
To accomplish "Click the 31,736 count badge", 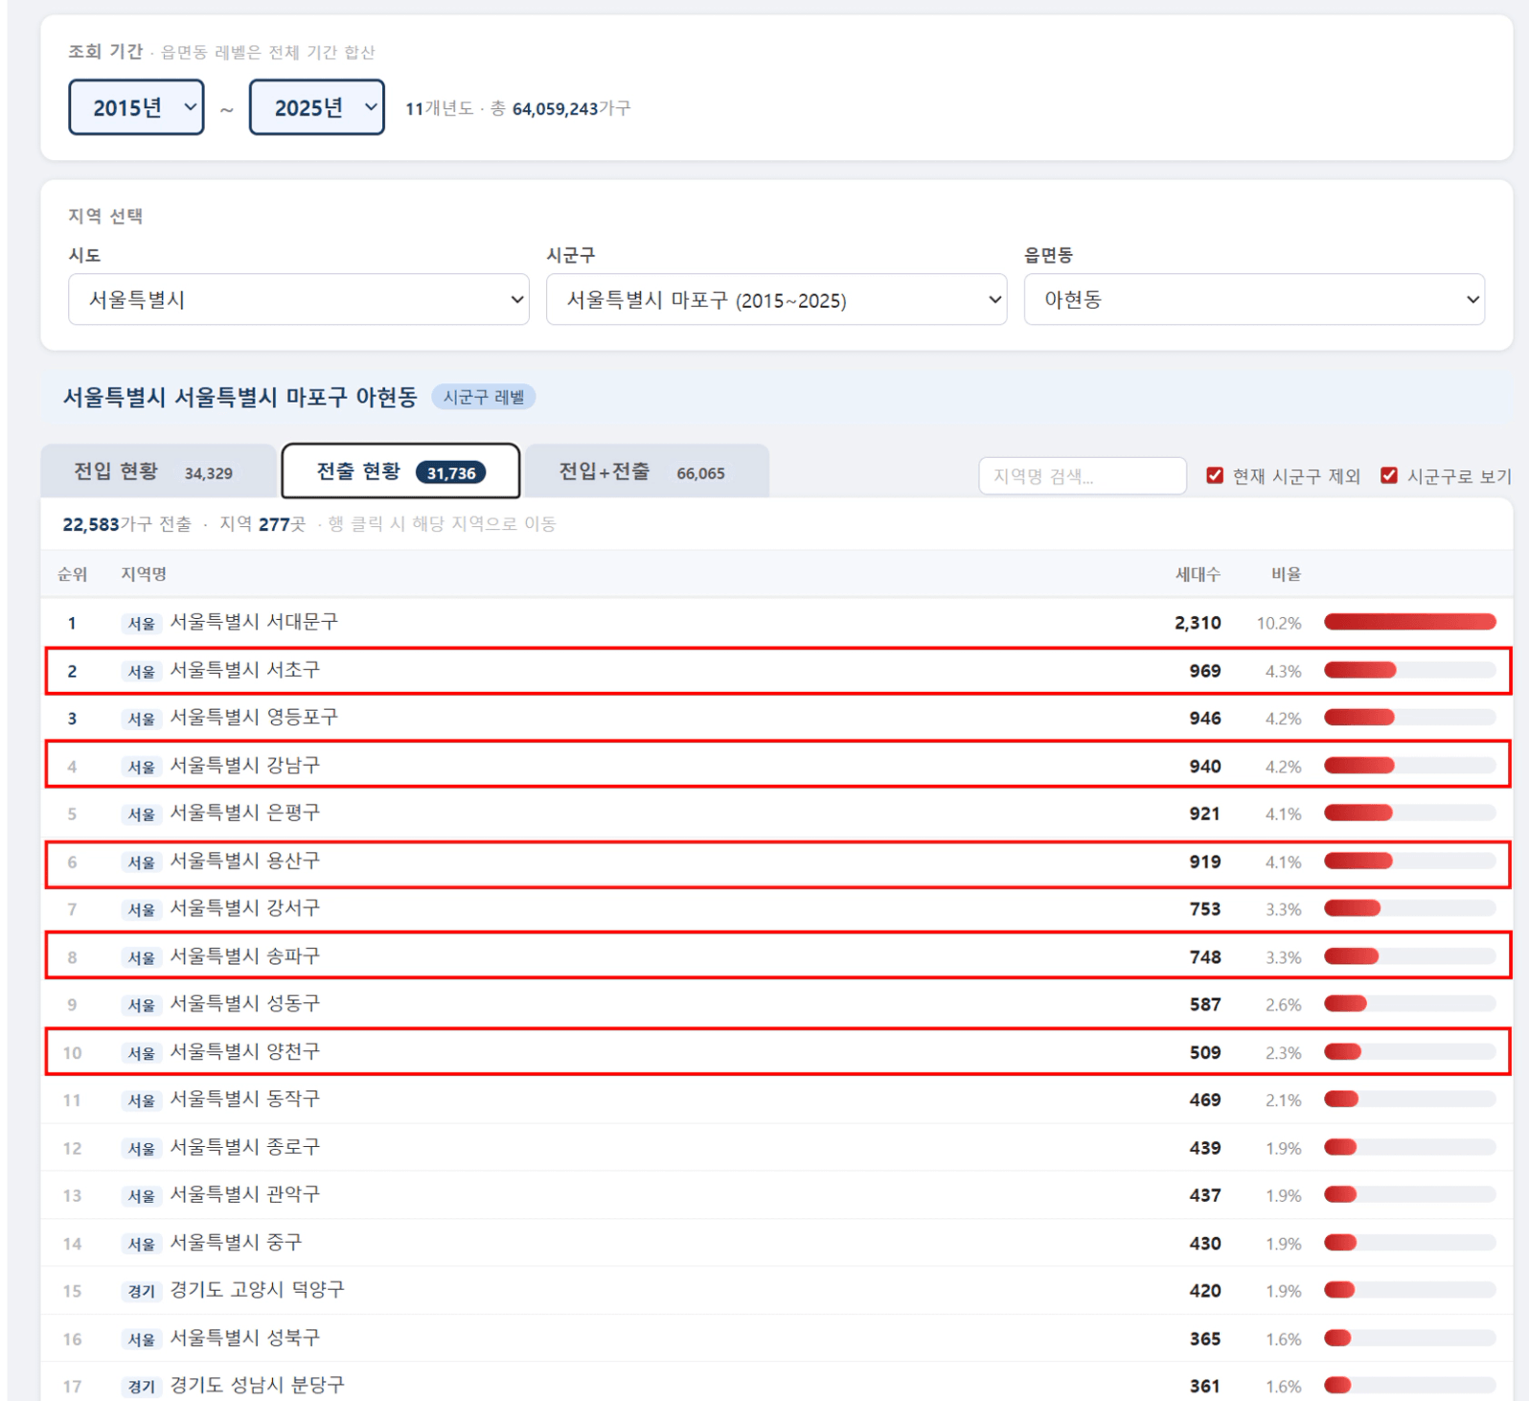I will (x=450, y=473).
